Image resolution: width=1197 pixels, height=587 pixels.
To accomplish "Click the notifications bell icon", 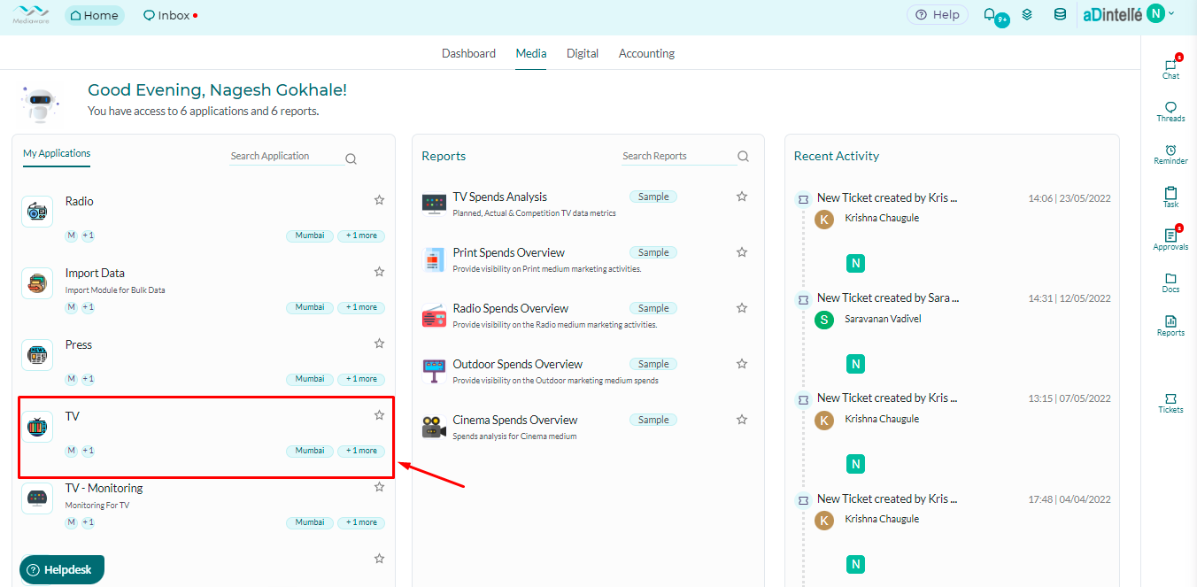I will [x=990, y=15].
